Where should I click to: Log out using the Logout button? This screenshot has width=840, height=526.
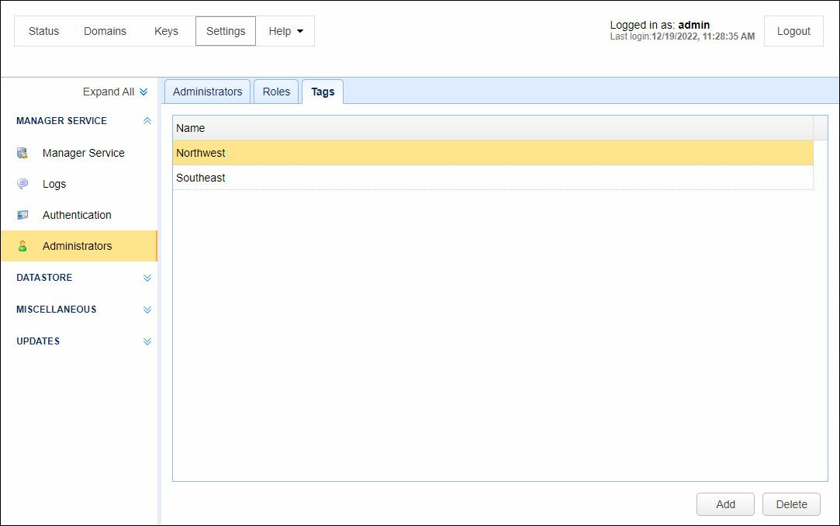(793, 31)
